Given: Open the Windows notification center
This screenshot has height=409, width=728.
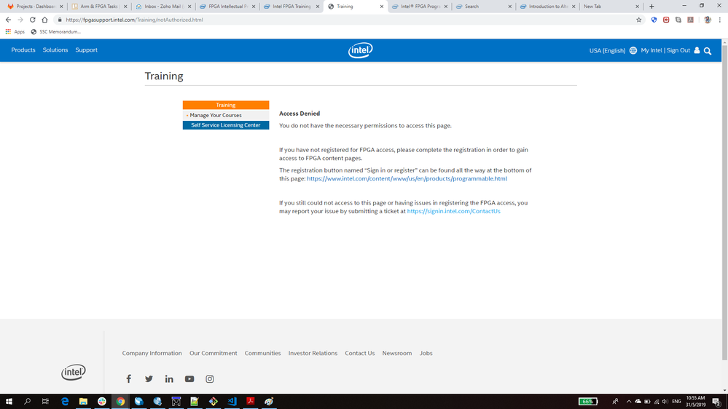Looking at the screenshot, I should (x=716, y=402).
